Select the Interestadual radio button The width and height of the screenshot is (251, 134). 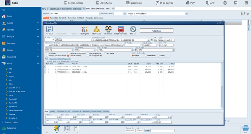tap(145, 55)
